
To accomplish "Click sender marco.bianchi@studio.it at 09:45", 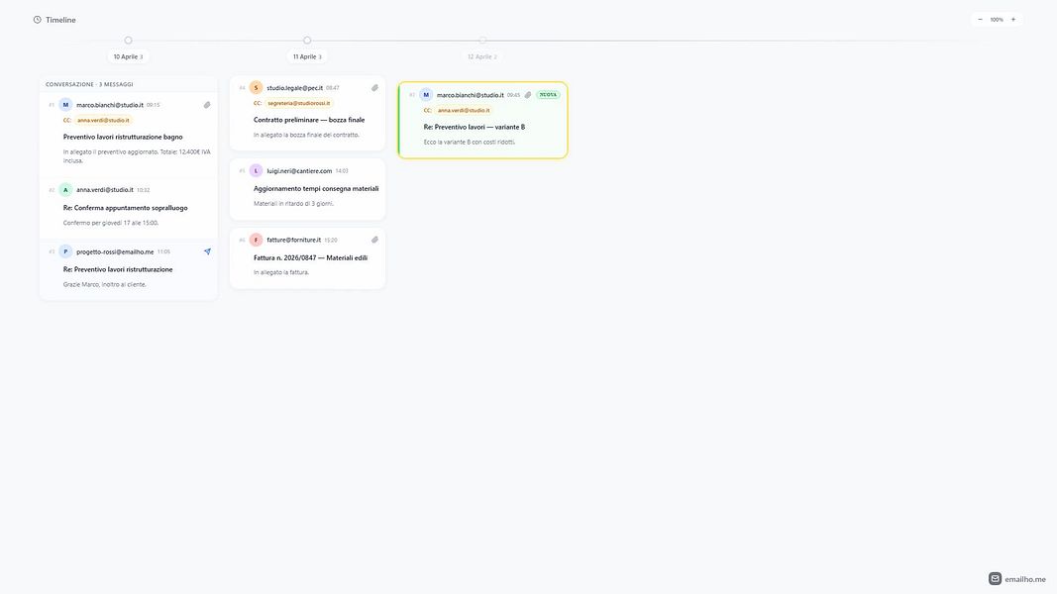I will pyautogui.click(x=470, y=95).
